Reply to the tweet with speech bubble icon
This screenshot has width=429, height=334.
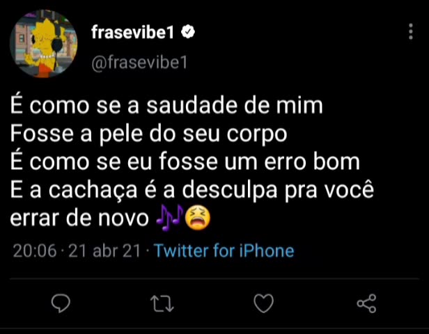61,303
